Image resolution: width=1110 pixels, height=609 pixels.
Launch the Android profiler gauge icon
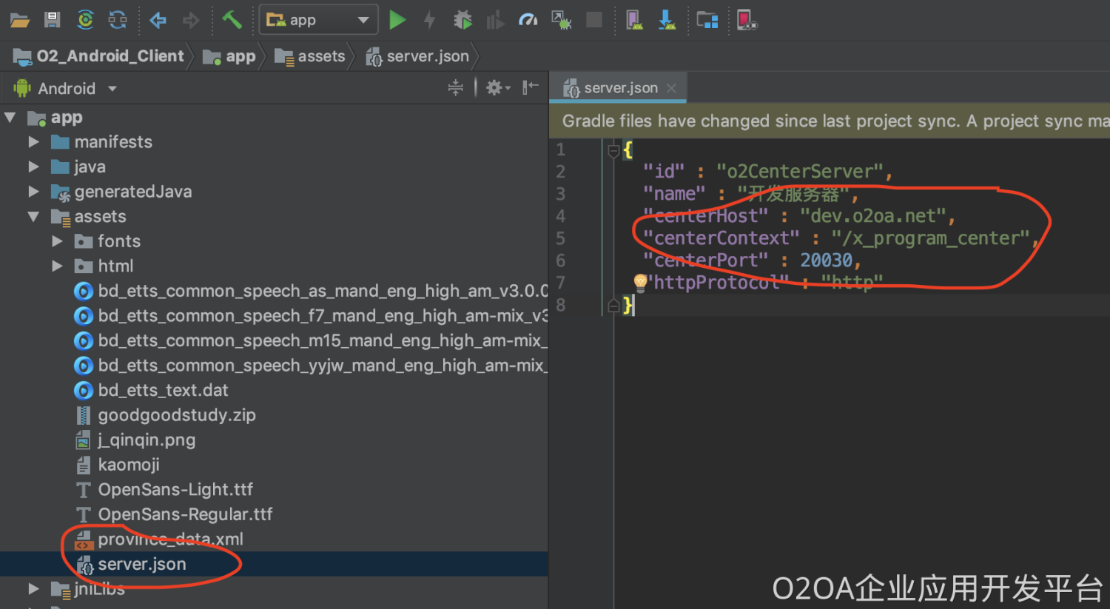click(528, 20)
